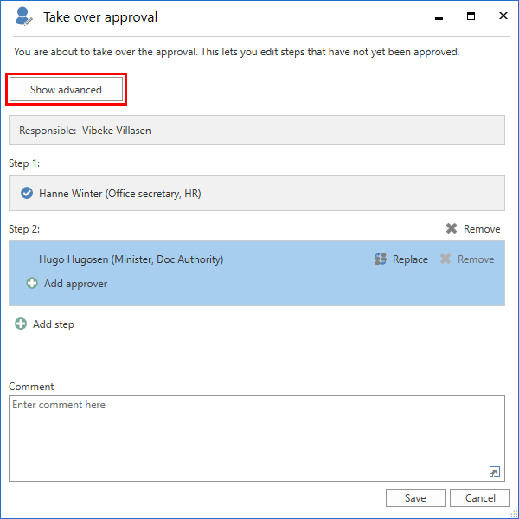Image resolution: width=519 pixels, height=519 pixels.
Task: Click the green plus icon for Add approver
Action: [x=32, y=284]
